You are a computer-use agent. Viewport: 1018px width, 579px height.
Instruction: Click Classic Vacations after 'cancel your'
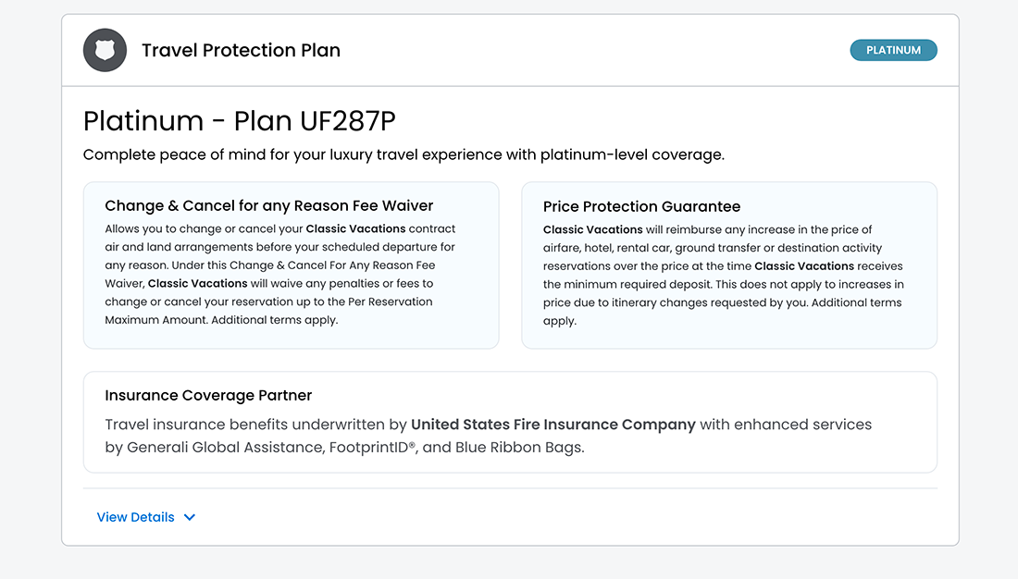355,228
